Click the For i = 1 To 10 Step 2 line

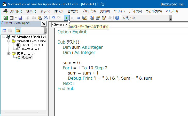coord(85,68)
